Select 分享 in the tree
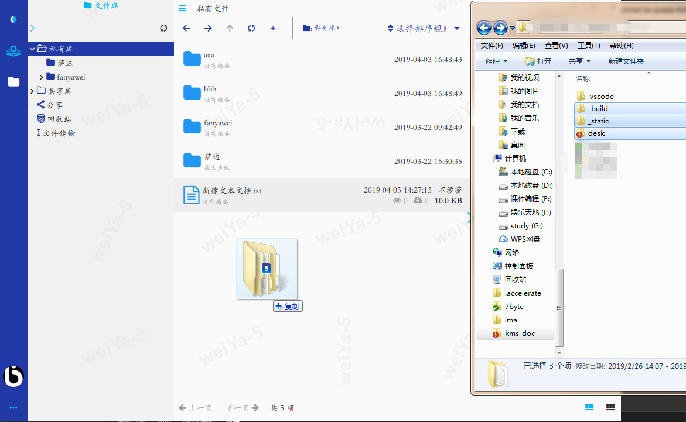The width and height of the screenshot is (686, 422). click(49, 105)
